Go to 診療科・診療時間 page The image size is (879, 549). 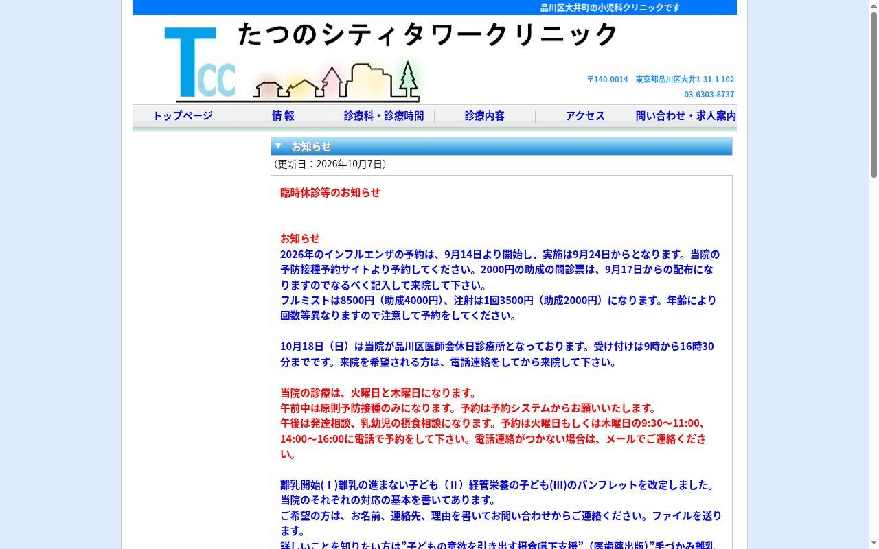[x=384, y=116]
